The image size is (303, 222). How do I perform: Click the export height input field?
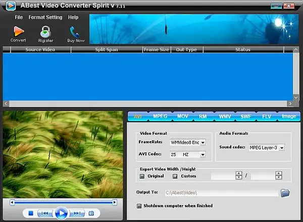pos(263,176)
